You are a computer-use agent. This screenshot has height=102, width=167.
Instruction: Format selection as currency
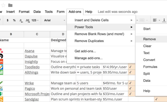click(x=8, y=20)
